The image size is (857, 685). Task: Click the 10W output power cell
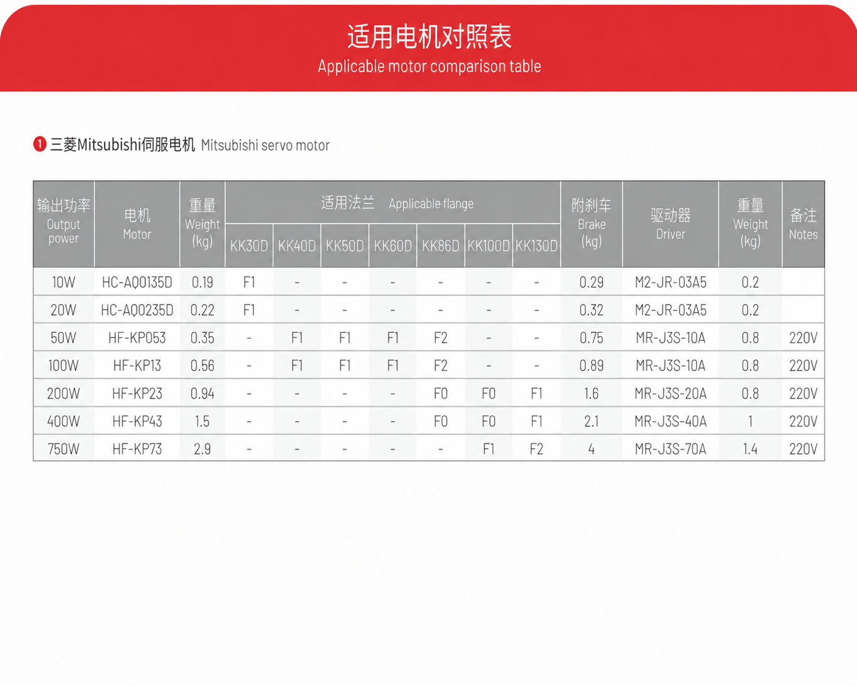(64, 282)
